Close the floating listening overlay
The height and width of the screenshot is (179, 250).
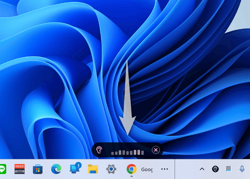click(x=155, y=150)
